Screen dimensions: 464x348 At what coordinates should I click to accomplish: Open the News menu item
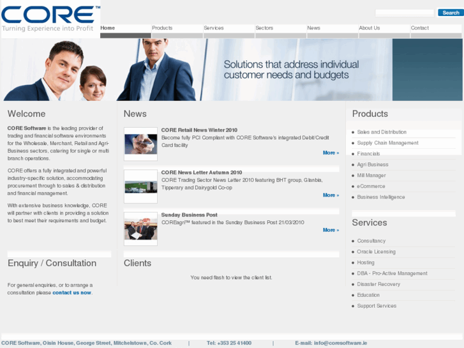pos(333,31)
